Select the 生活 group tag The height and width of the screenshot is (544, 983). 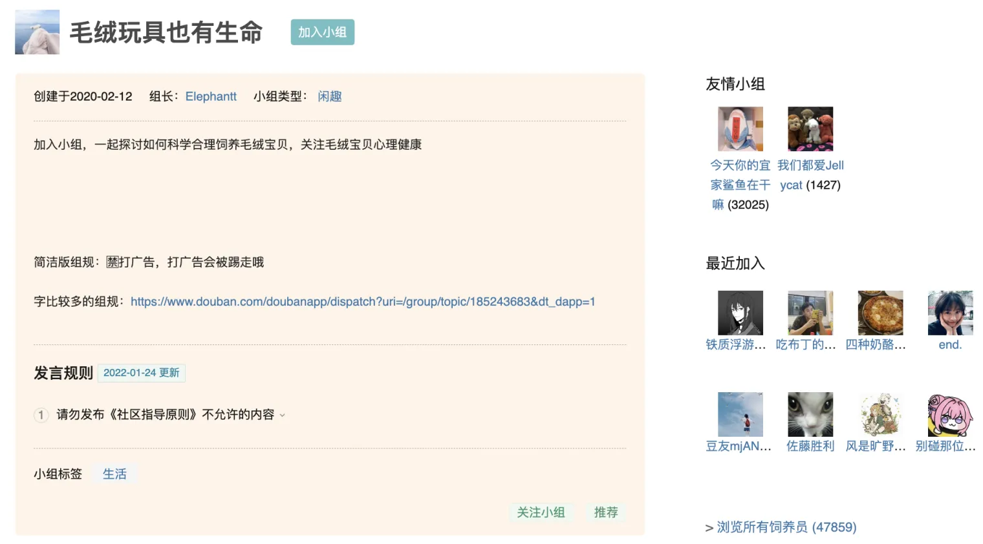tap(114, 474)
